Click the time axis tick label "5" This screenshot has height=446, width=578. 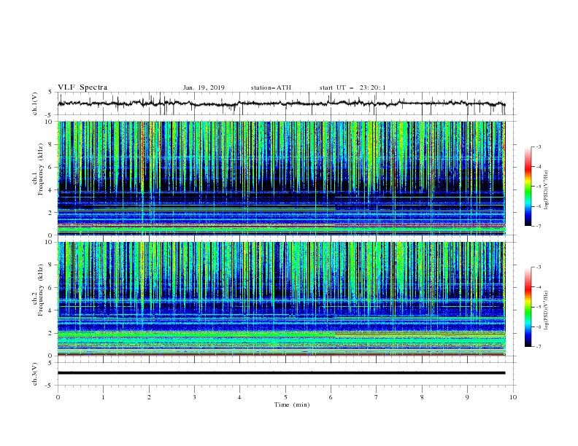click(x=285, y=397)
